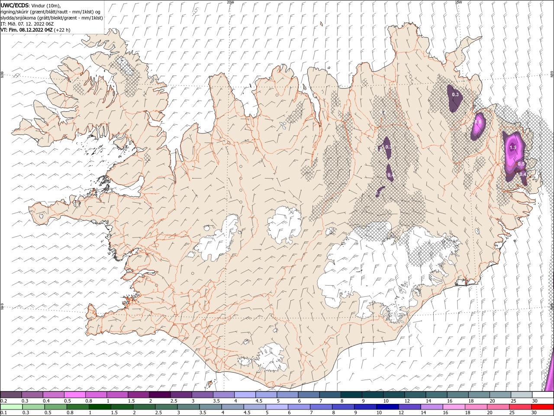Click the bottom-row swatch between 25 and 30
This screenshot has width=554, height=416.
tap(520, 407)
